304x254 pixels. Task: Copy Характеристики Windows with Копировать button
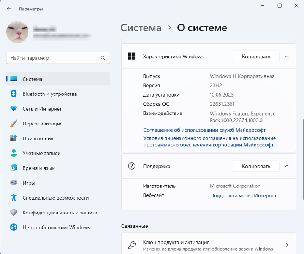pyautogui.click(x=256, y=57)
